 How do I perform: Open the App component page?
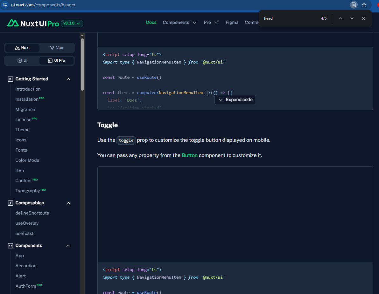point(20,256)
